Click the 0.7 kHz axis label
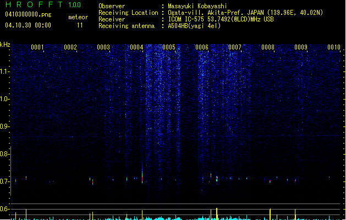Viewport: 346px width, 220px height. (4, 182)
